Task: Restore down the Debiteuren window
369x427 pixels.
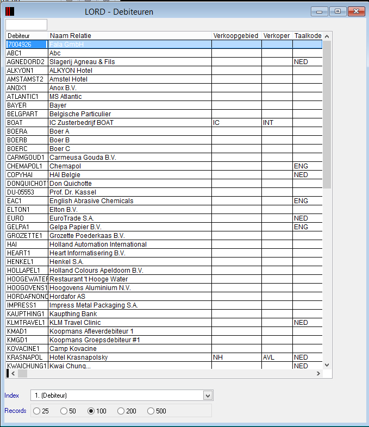Action: tap(337, 11)
